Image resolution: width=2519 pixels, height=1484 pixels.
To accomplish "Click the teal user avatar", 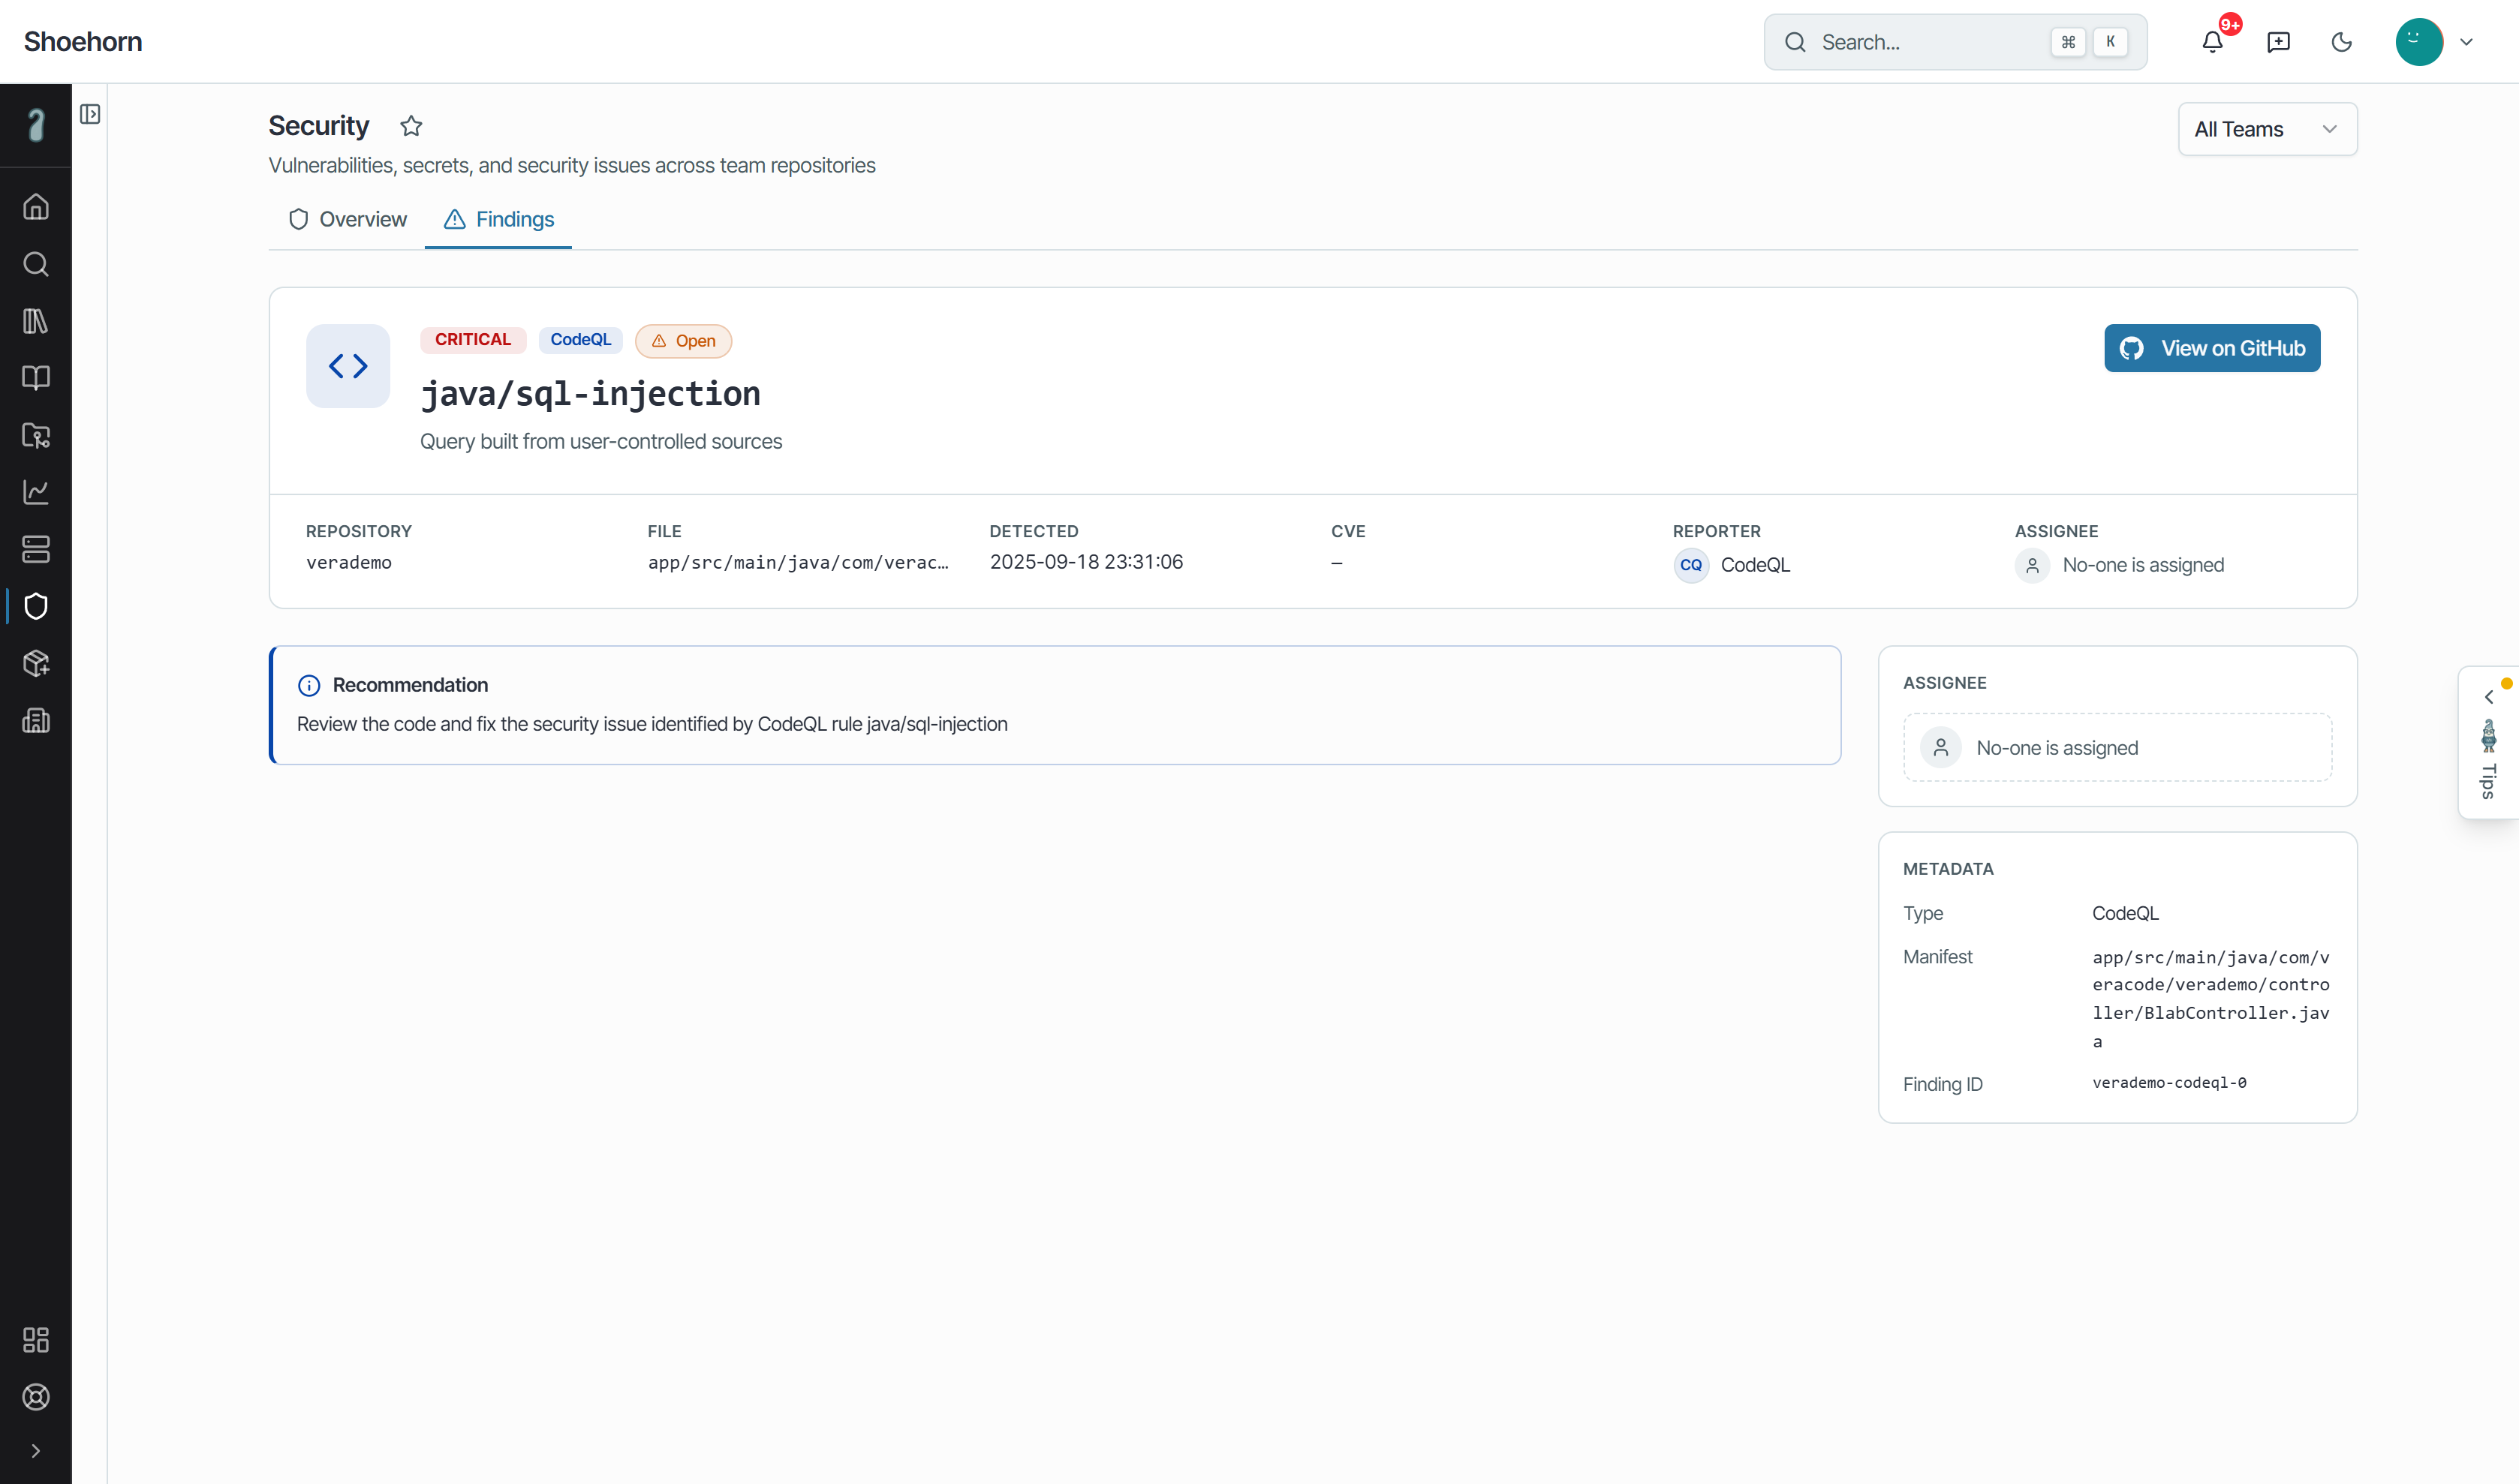I will pos(2419,42).
